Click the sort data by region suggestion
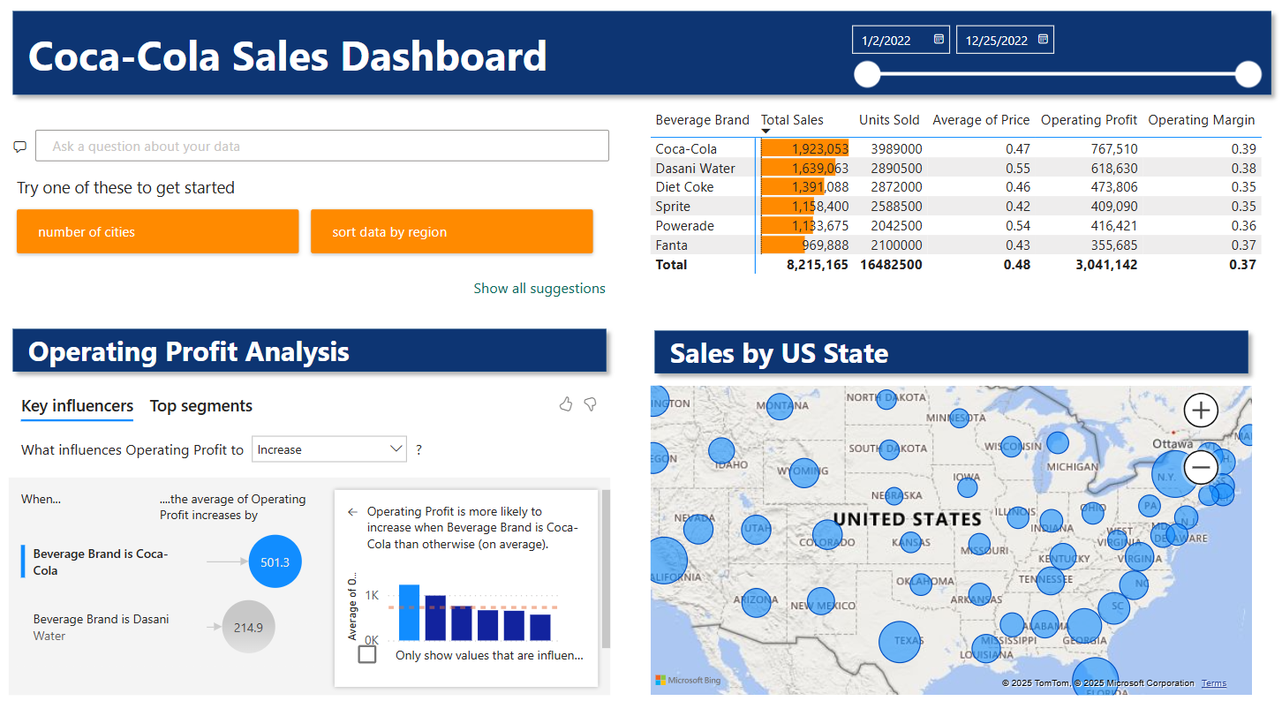Screen dimensions: 1282x716 click(451, 231)
